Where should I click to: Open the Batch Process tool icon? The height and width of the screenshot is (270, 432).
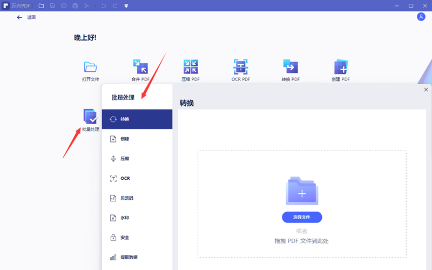coord(90,117)
